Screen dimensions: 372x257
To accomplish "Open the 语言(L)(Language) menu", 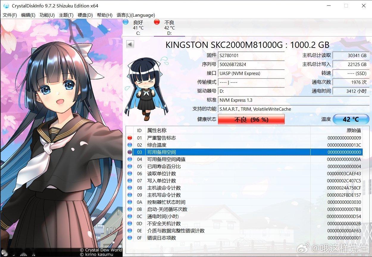I will coord(136,15).
